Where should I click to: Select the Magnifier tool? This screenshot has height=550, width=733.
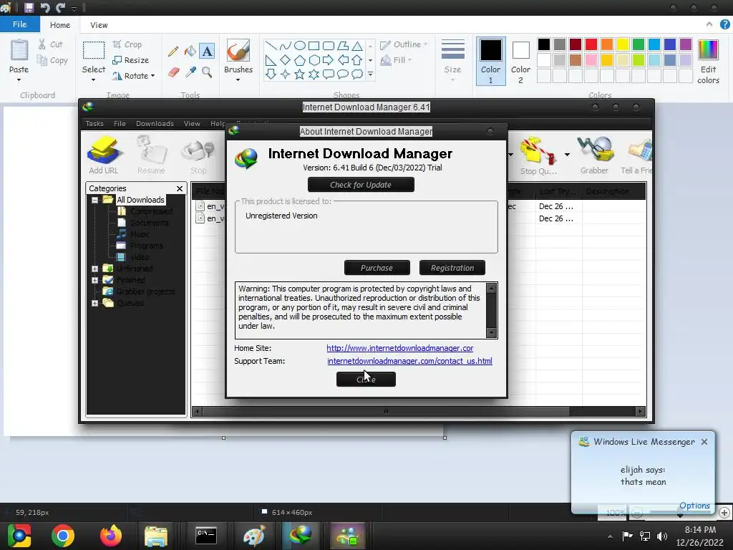point(207,72)
